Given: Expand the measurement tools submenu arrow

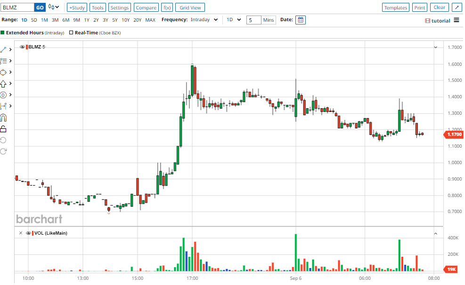Looking at the screenshot, I should 10,106.
